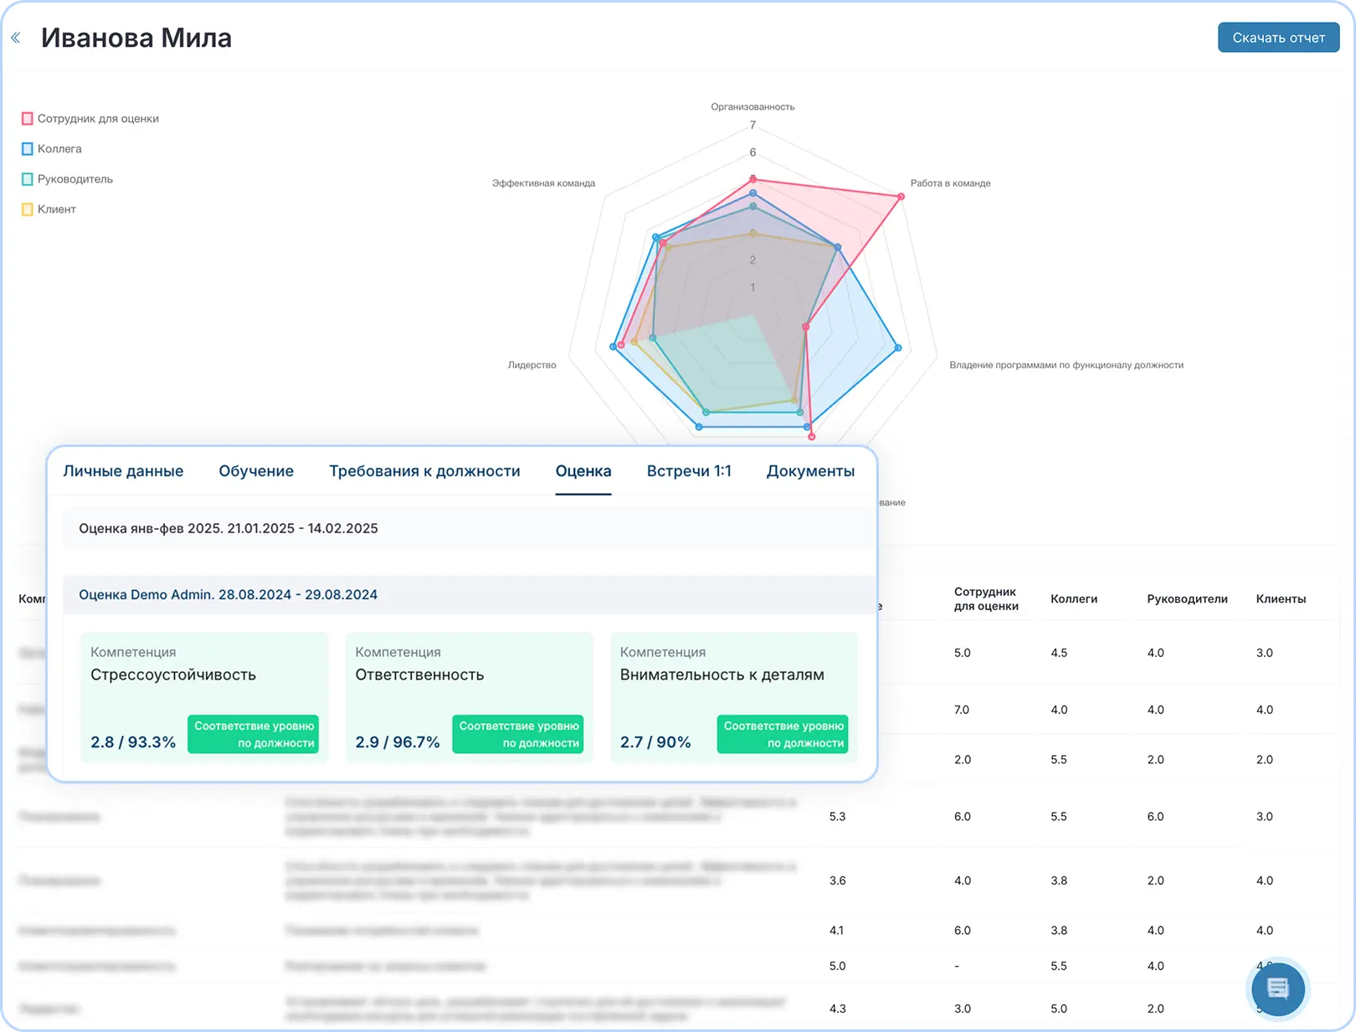1356x1032 pixels.
Task: Click the yellow Клиент legend swatch
Action: click(x=28, y=209)
